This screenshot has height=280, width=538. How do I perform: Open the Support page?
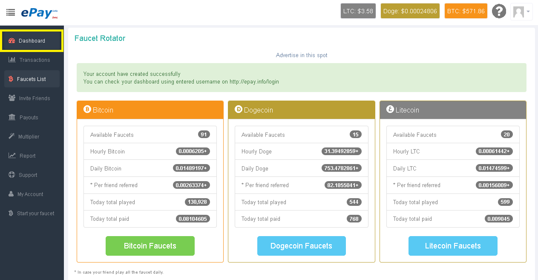click(x=32, y=175)
